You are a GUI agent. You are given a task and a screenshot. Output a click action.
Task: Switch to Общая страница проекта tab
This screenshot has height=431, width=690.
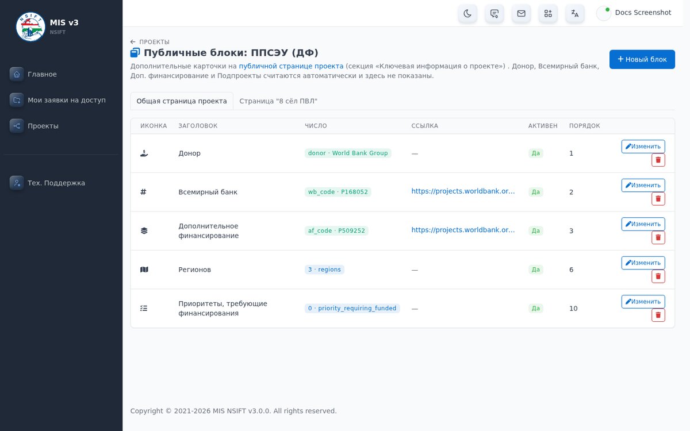tap(182, 101)
